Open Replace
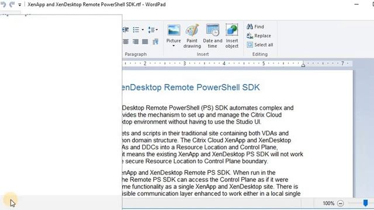The width and height of the screenshot is (374, 210). pos(259,36)
